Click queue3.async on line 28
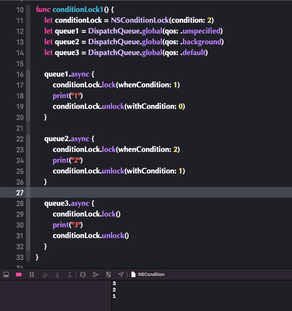292x311 pixels. pyautogui.click(x=67, y=203)
